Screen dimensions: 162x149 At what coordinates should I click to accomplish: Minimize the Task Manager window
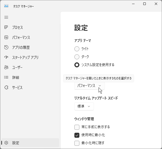pyautogui.click(x=133, y=4)
